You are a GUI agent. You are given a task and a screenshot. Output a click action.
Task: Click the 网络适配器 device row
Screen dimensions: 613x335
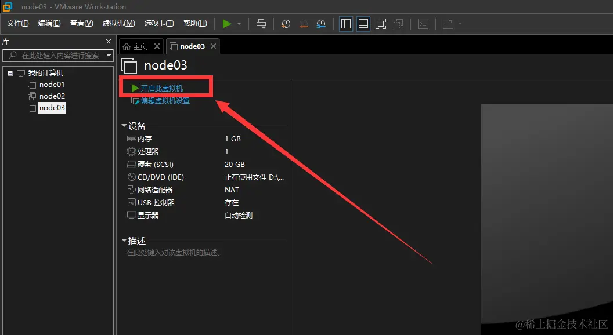pyautogui.click(x=206, y=190)
